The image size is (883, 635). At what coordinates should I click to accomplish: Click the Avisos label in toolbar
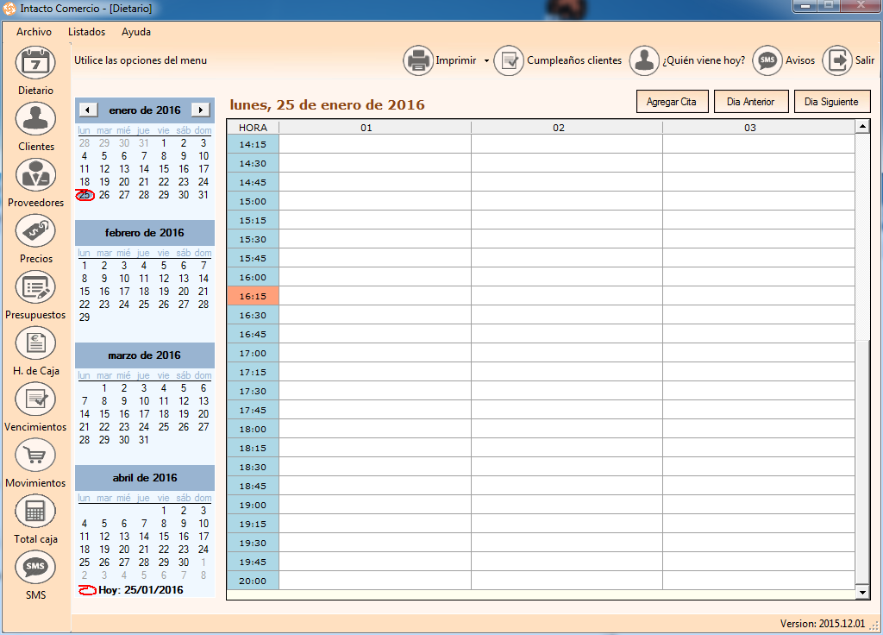pyautogui.click(x=800, y=60)
